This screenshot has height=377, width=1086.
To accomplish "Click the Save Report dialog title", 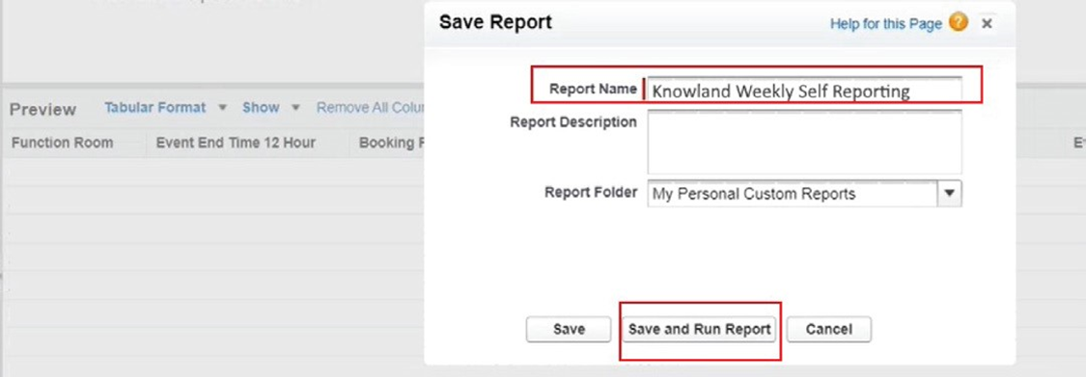I will [x=496, y=22].
